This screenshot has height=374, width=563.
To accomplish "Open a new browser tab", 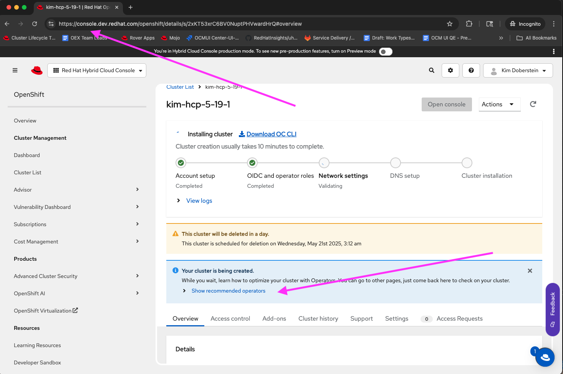I will tap(131, 7).
